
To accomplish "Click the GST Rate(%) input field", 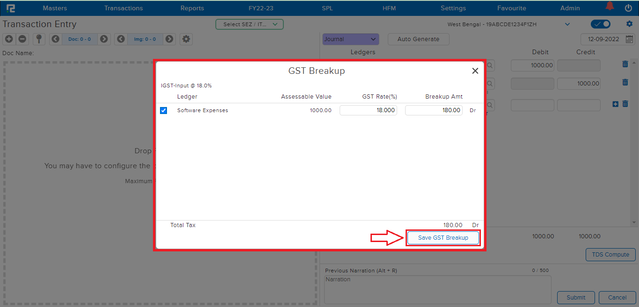I will pos(368,110).
